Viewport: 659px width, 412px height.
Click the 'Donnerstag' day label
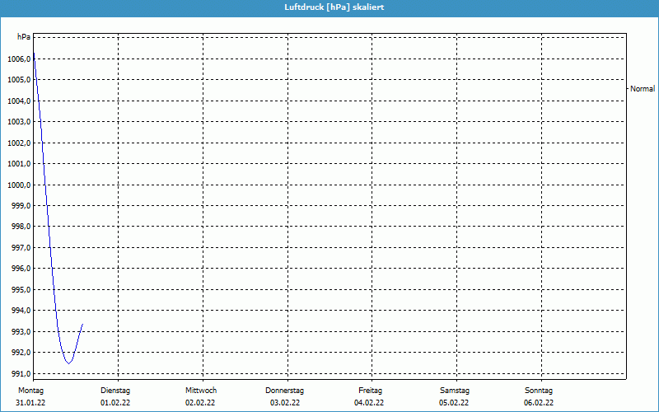tap(285, 391)
